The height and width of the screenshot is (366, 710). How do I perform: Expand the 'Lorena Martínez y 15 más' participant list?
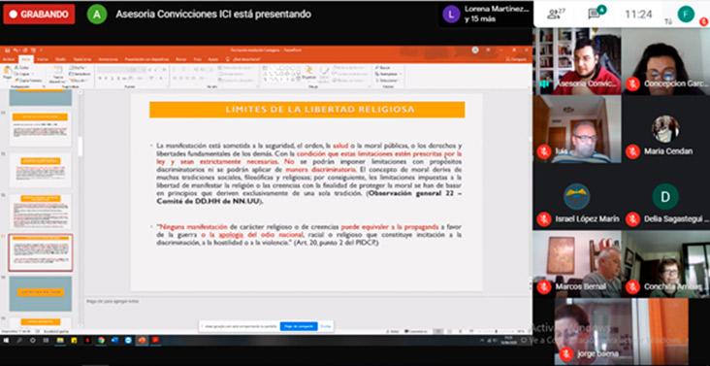486,14
